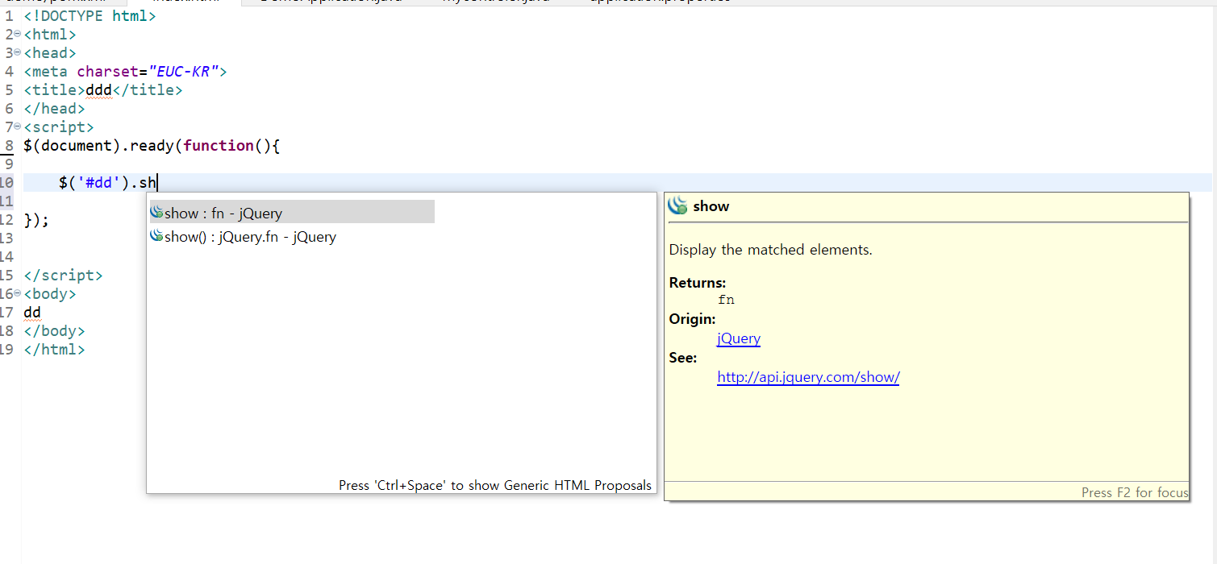
Task: Click the </html> closing tag
Action: click(54, 349)
